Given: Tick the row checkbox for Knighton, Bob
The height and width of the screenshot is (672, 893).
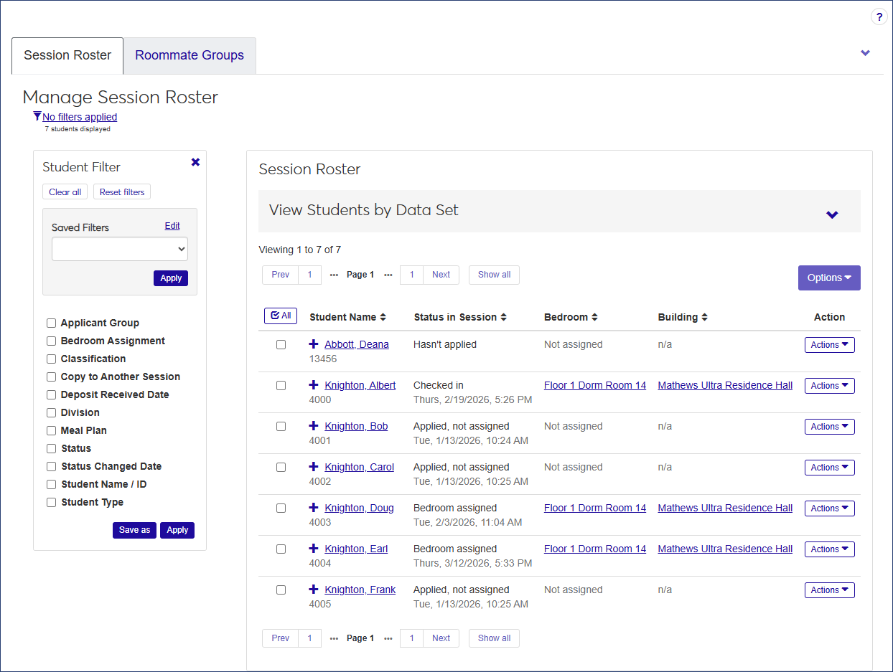Looking at the screenshot, I should click(x=281, y=426).
